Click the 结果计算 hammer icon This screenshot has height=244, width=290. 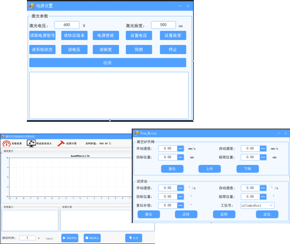pyautogui.click(x=61, y=143)
